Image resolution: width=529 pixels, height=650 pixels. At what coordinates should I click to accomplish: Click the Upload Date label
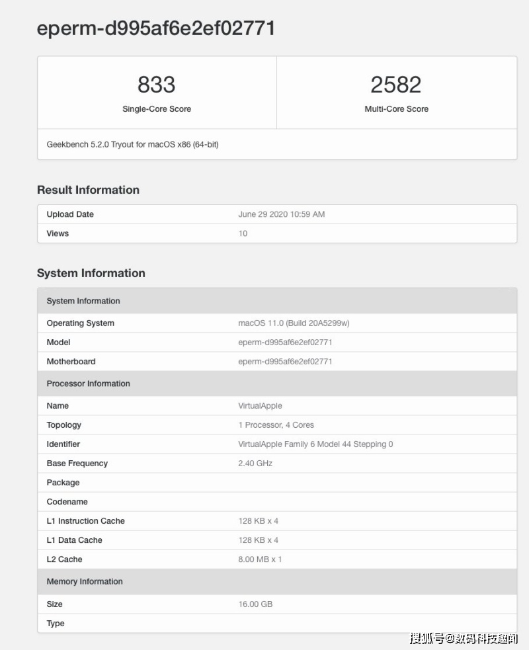70,214
